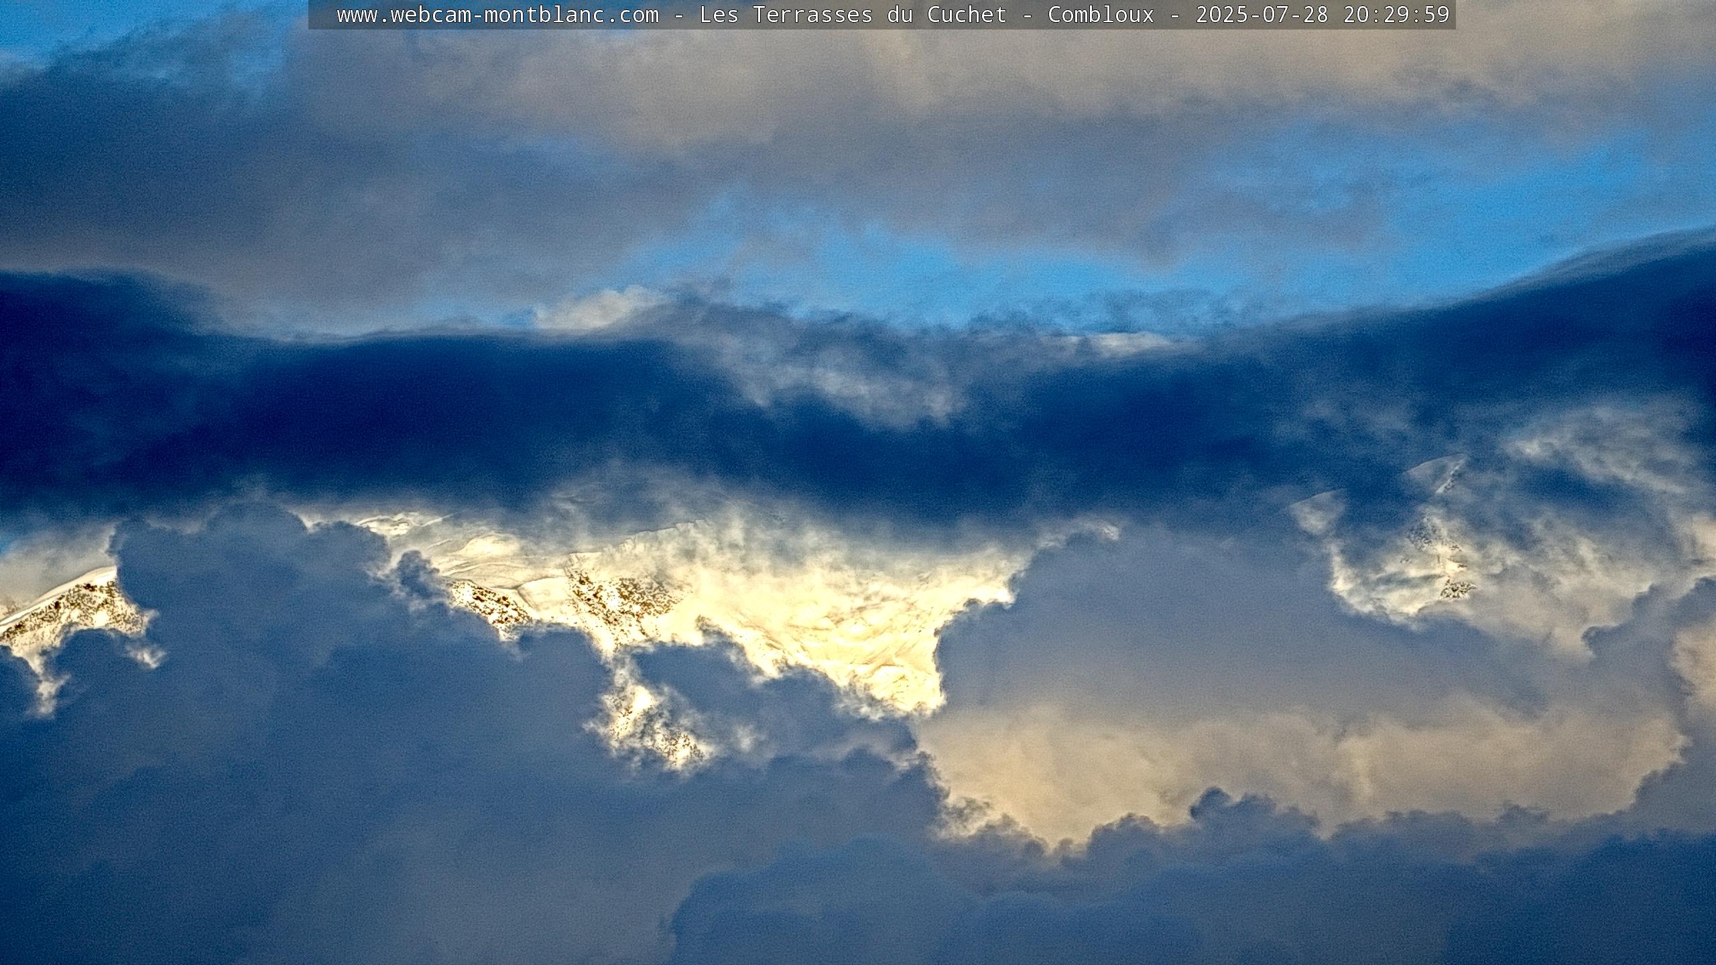Click the 20:29:59 timestamp
Viewport: 1716px width, 965px height.
point(1396,15)
